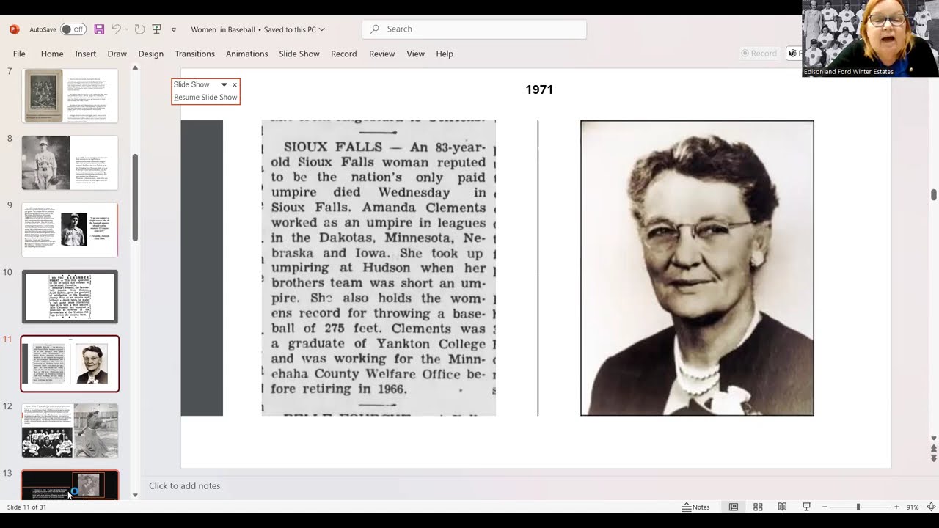
Task: Toggle the Notes pane button
Action: coord(695,507)
